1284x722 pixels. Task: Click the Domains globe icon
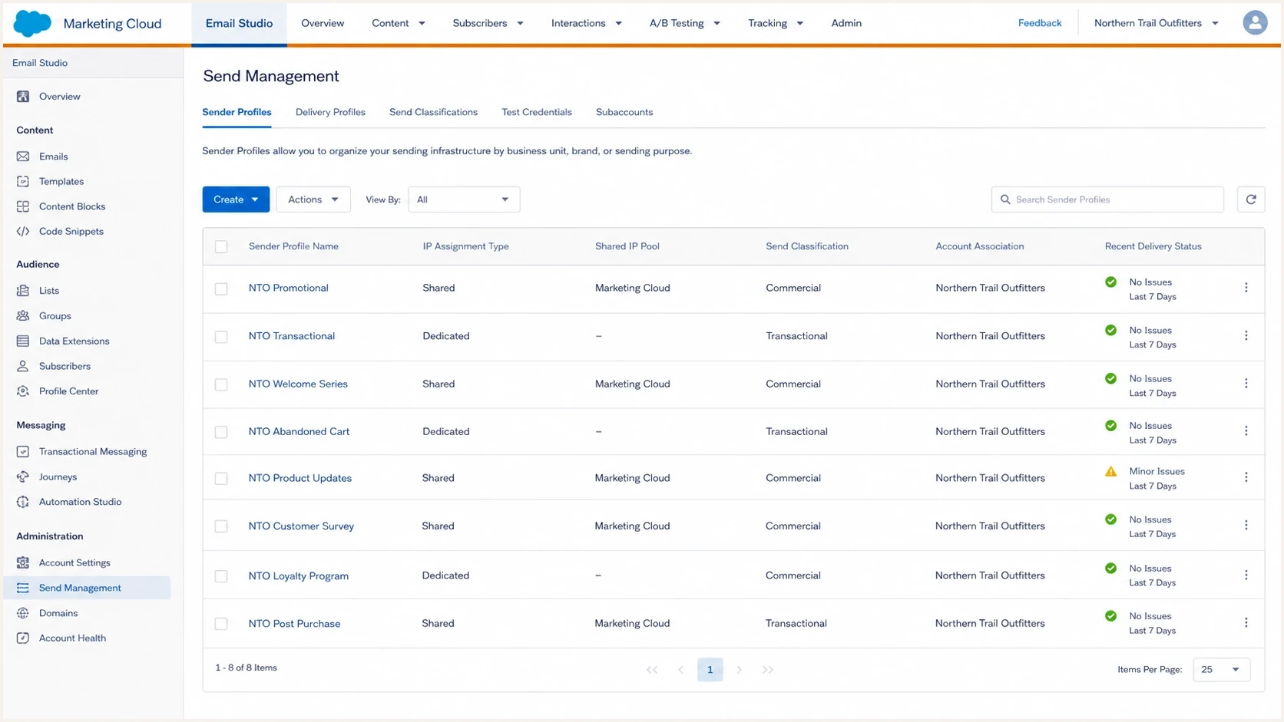[23, 614]
